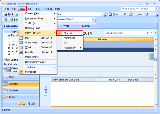Click in the Search Calendar field
This screenshot has height=114, width=160.
pos(126,33)
